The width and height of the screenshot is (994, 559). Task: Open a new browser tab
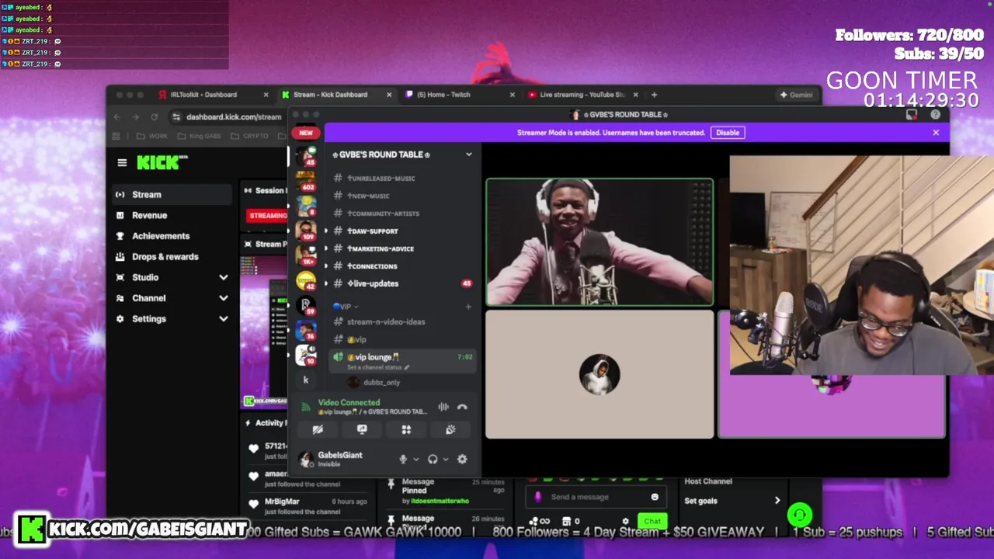pos(654,95)
